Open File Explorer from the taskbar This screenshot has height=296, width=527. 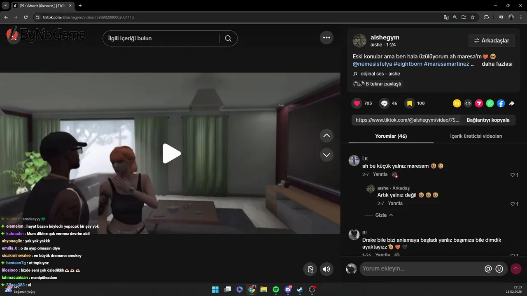[x=264, y=289]
